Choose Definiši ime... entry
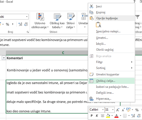The width and height of the screenshot is (142, 120). 112,93
